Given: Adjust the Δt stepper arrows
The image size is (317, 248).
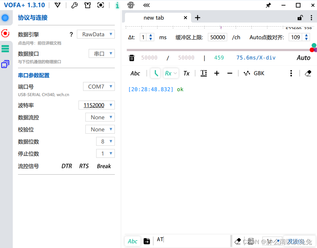Looking at the screenshot, I should click(x=150, y=37).
